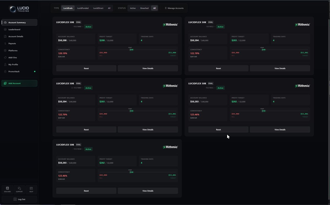Open the Add-Ons sidebar icon

(x=5, y=58)
